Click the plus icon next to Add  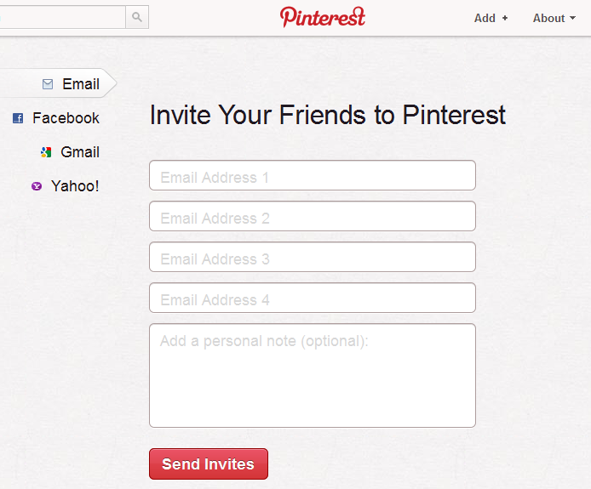[505, 18]
